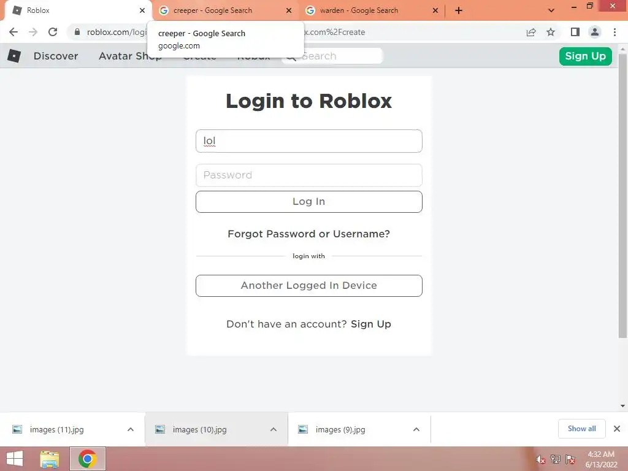Image resolution: width=628 pixels, height=471 pixels.
Task: Click the images (10).jpg file icon
Action: click(160, 429)
